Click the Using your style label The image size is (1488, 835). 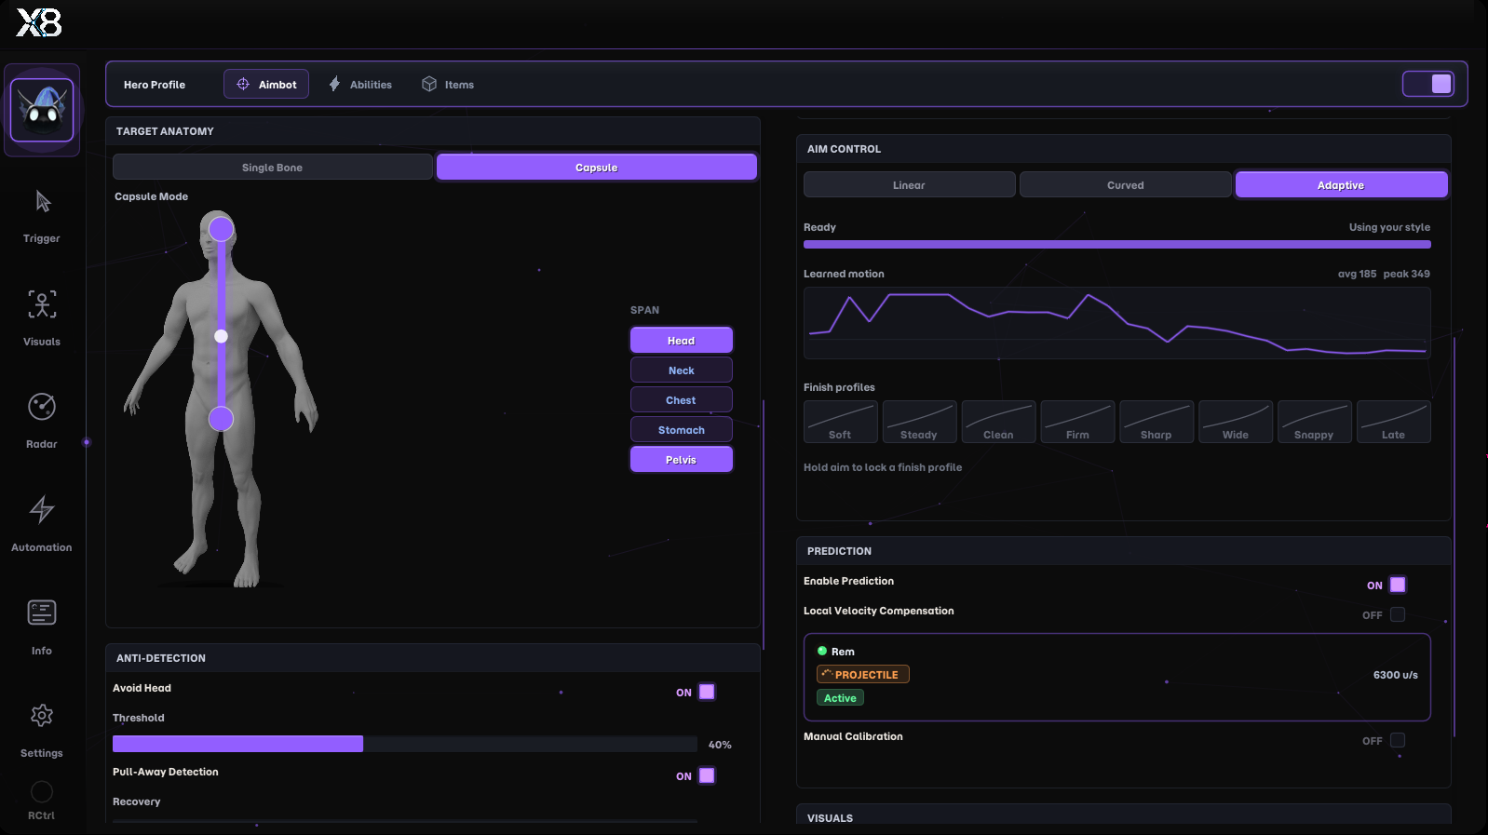(1389, 227)
